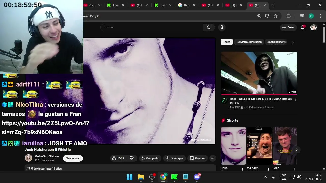Bookmark this page with the star icon

[x=276, y=16]
